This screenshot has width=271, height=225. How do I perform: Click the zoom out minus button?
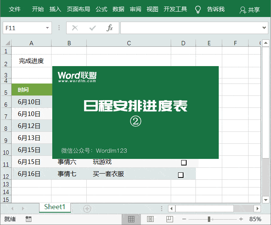click(184, 219)
